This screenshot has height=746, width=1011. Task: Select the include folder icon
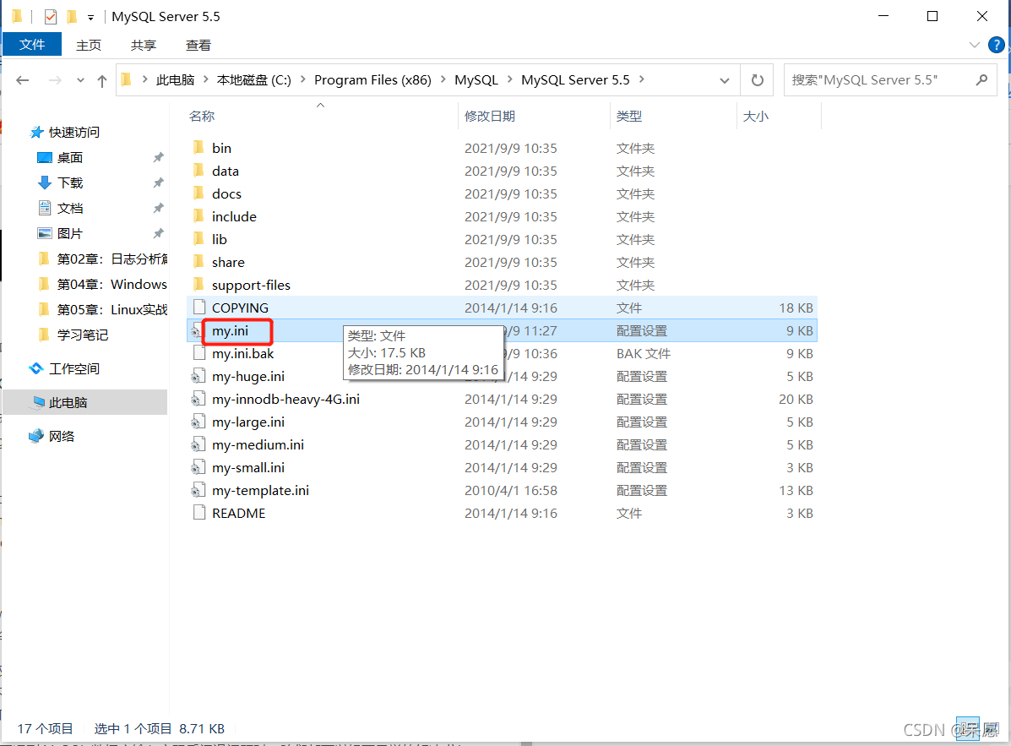[x=199, y=216]
